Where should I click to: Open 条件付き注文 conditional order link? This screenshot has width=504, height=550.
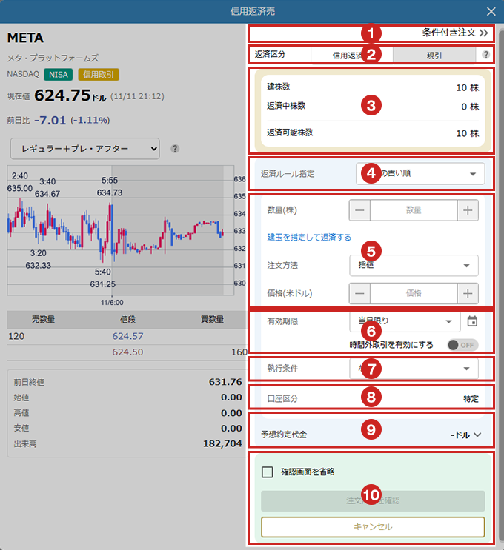[455, 33]
